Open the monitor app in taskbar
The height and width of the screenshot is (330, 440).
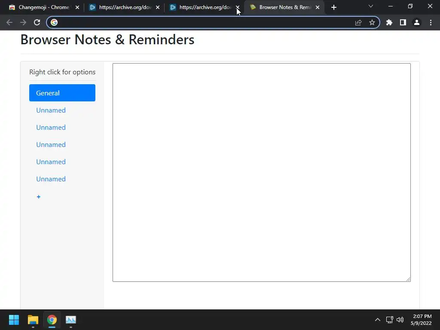point(71,320)
